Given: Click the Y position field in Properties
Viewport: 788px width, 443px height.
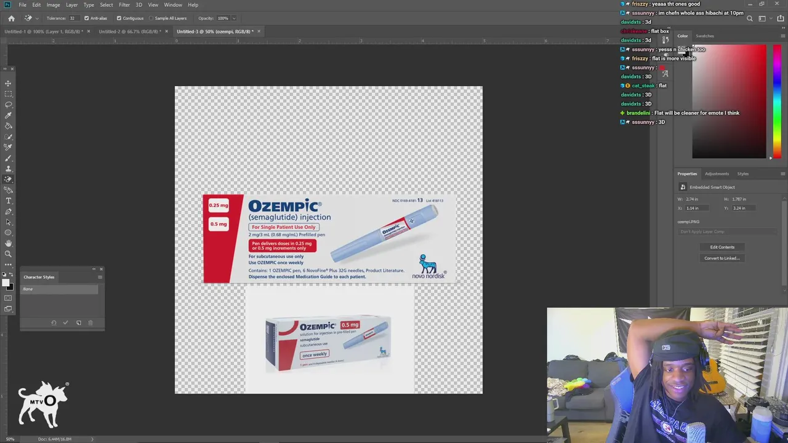Looking at the screenshot, I should pyautogui.click(x=744, y=208).
